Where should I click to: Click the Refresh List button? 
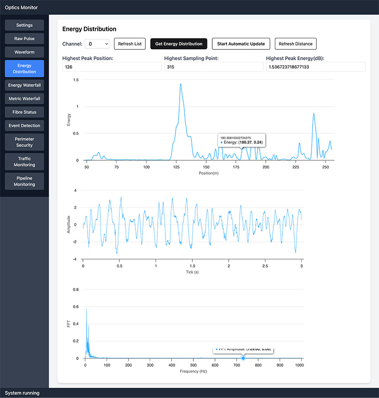[130, 44]
